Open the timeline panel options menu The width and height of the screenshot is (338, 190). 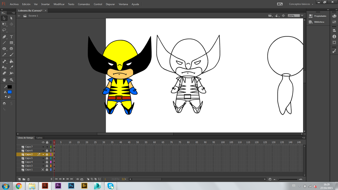coord(303,138)
